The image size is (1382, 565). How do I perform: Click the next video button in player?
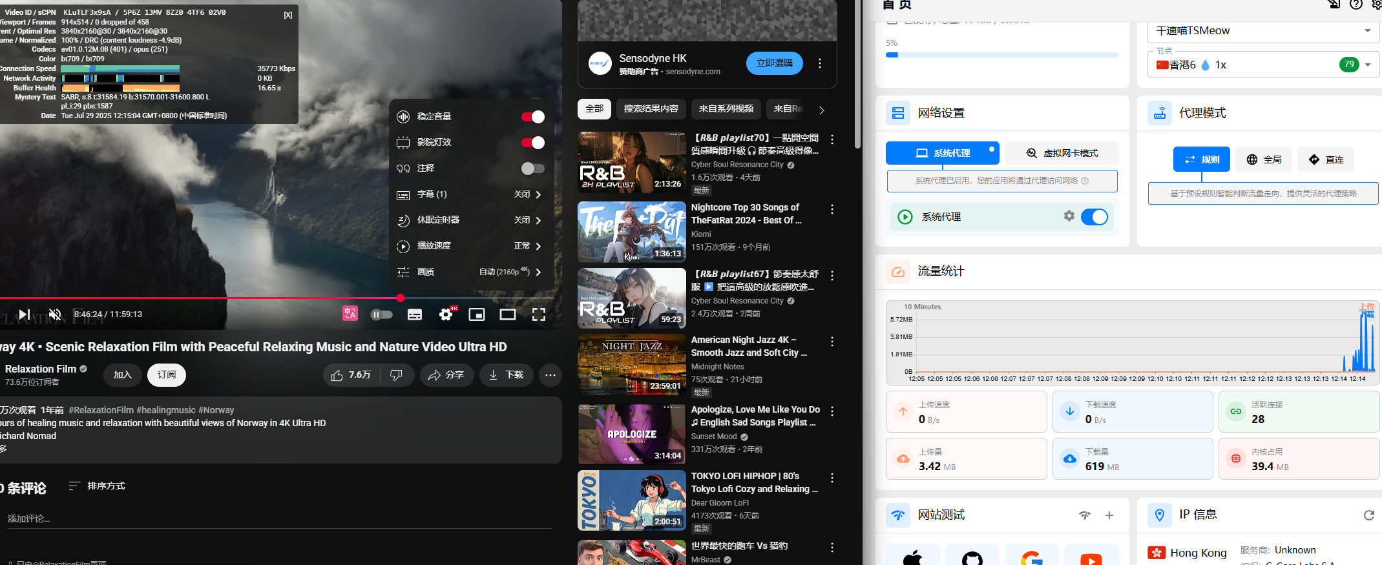[x=24, y=314]
